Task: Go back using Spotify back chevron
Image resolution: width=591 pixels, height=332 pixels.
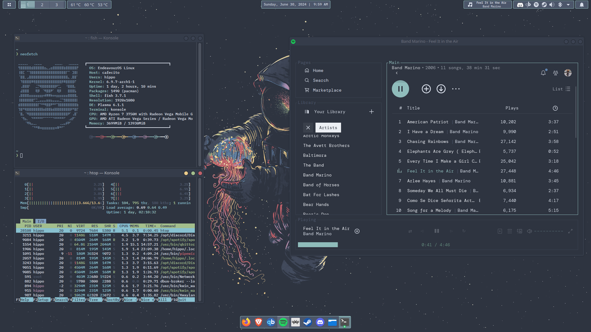Action: pyautogui.click(x=397, y=73)
